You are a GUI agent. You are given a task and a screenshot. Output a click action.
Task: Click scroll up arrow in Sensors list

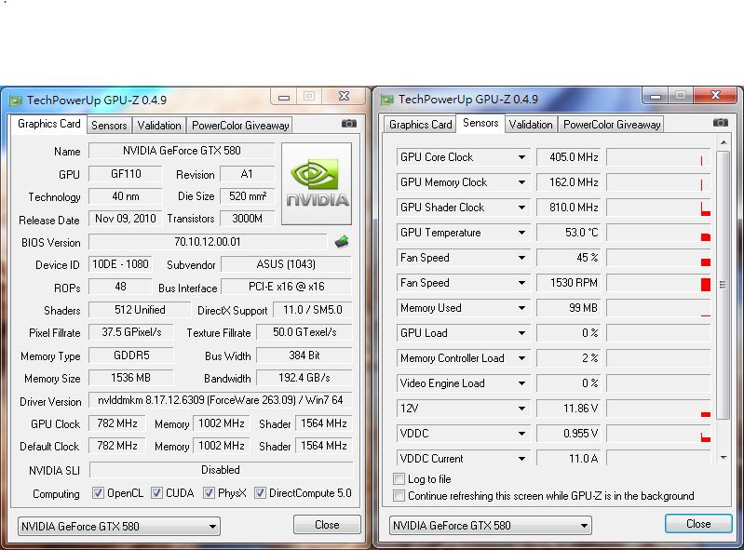(x=724, y=142)
